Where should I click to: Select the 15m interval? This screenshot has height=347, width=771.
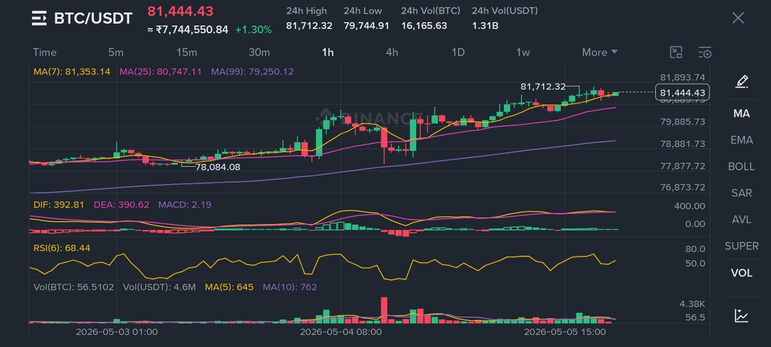[x=186, y=52]
